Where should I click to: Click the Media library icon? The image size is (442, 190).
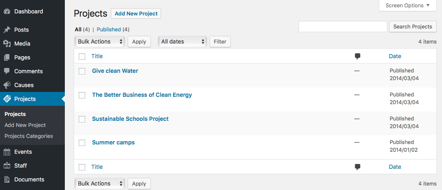pyautogui.click(x=7, y=44)
